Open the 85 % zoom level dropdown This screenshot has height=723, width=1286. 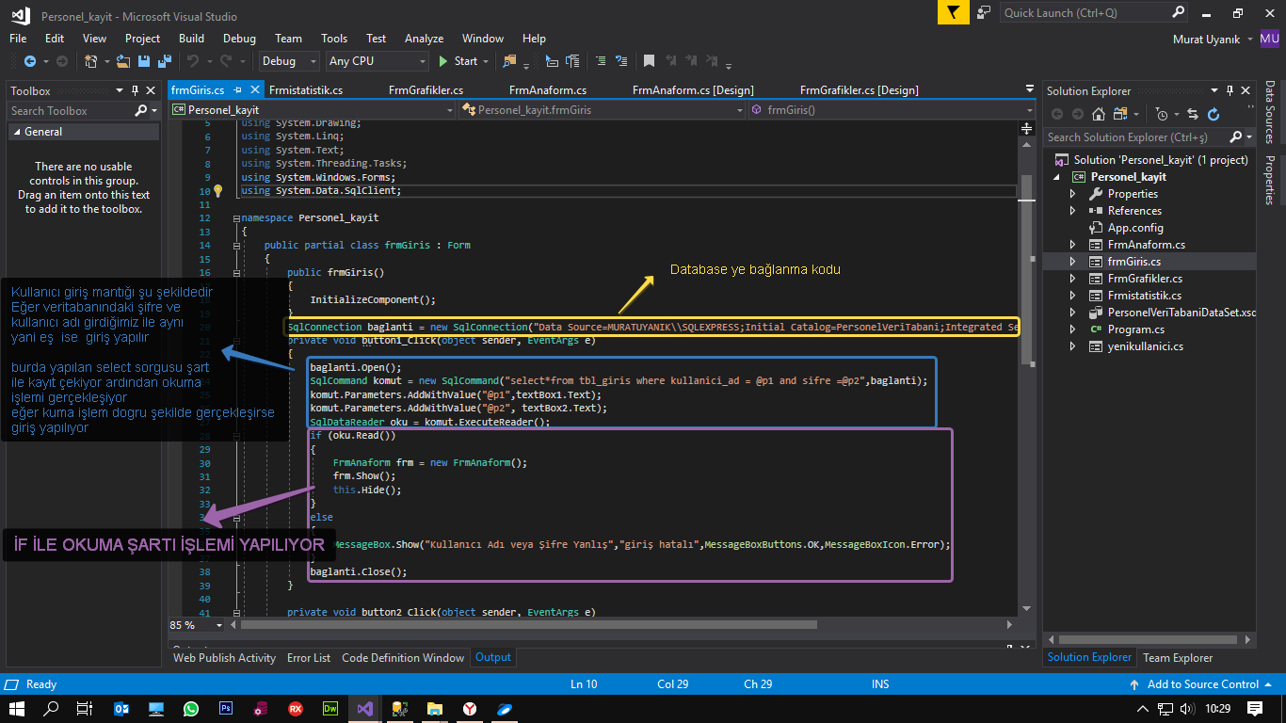click(219, 625)
